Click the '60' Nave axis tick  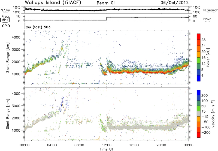[x=195, y=16]
